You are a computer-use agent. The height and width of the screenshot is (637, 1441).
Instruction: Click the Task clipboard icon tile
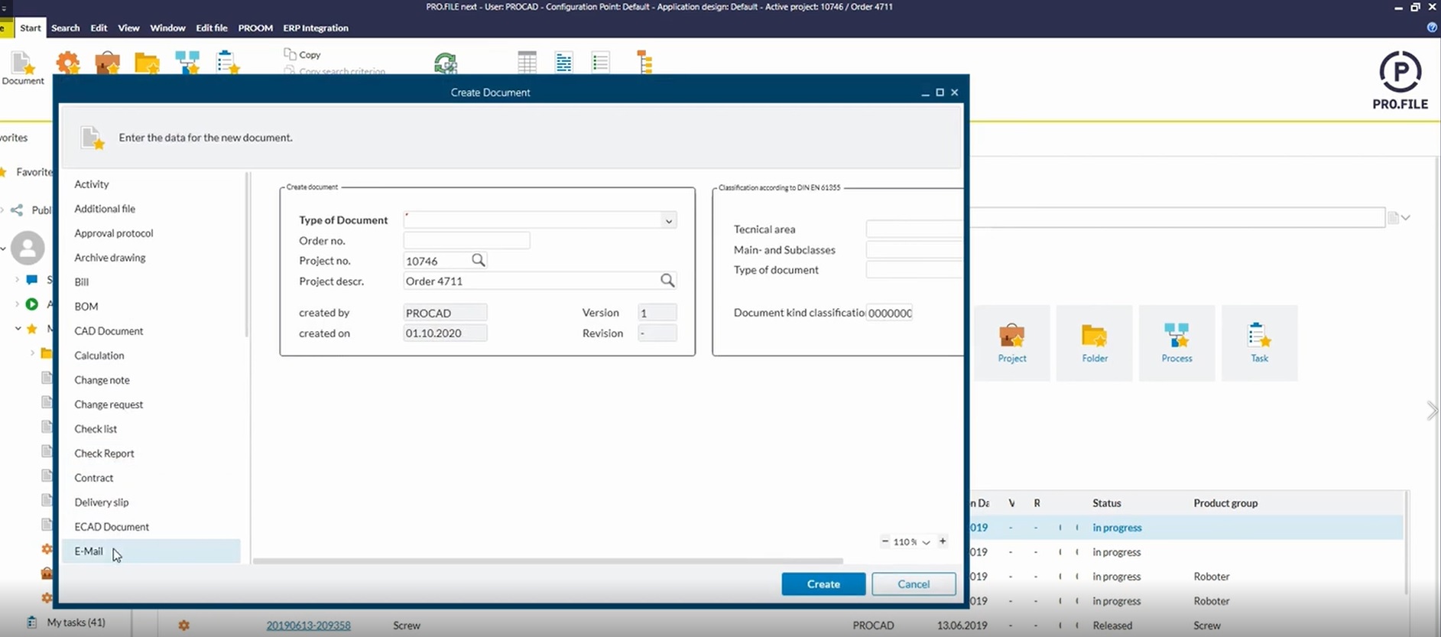coord(1259,342)
